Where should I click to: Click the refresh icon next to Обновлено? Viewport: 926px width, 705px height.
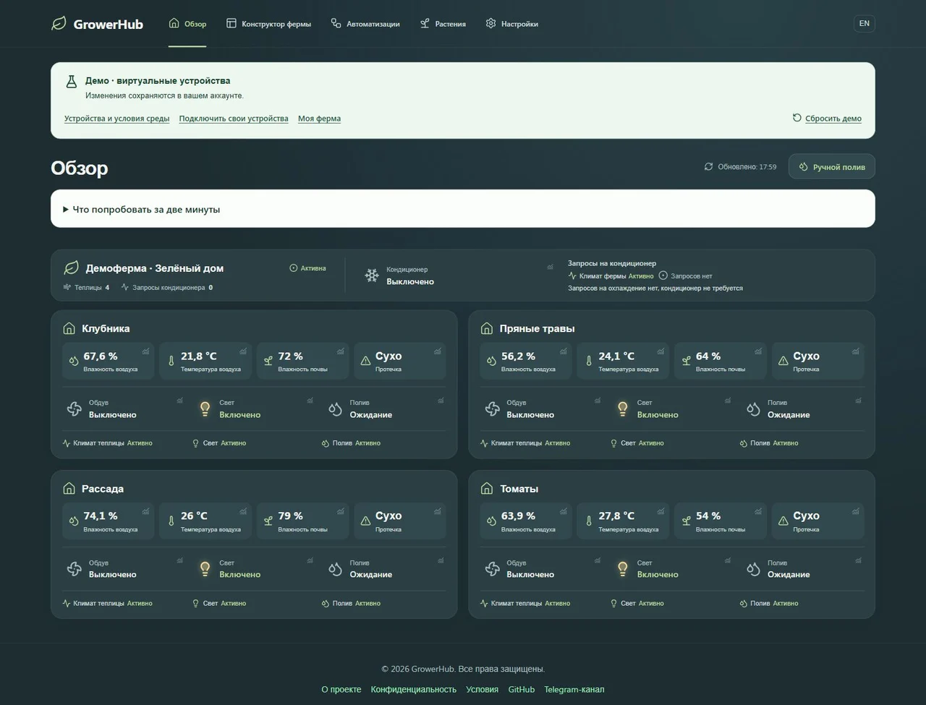point(708,166)
